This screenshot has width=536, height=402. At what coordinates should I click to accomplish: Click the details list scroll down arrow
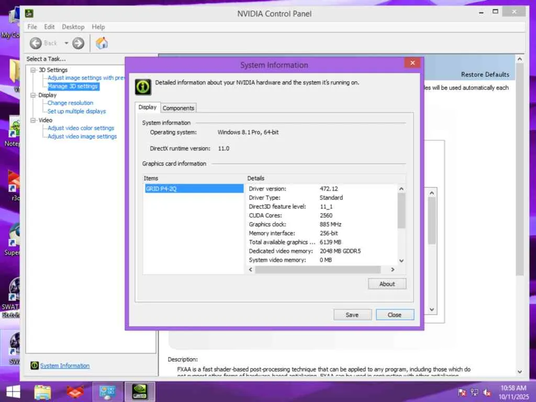click(x=401, y=261)
